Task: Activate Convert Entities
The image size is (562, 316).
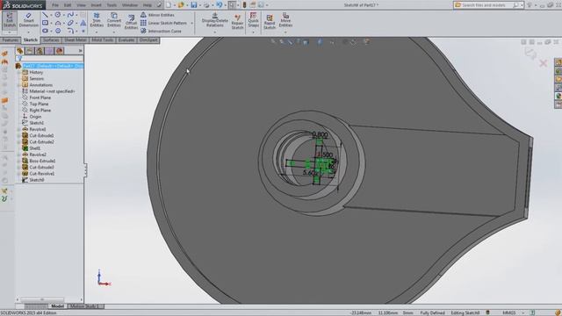Action: click(x=114, y=20)
